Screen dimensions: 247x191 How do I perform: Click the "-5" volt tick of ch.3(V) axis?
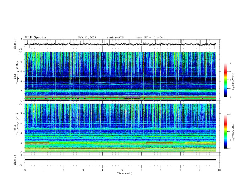point(21,165)
